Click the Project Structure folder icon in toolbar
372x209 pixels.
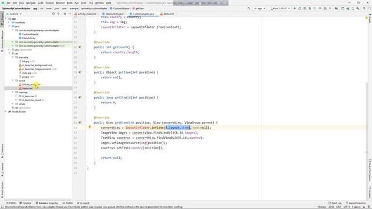336,8
